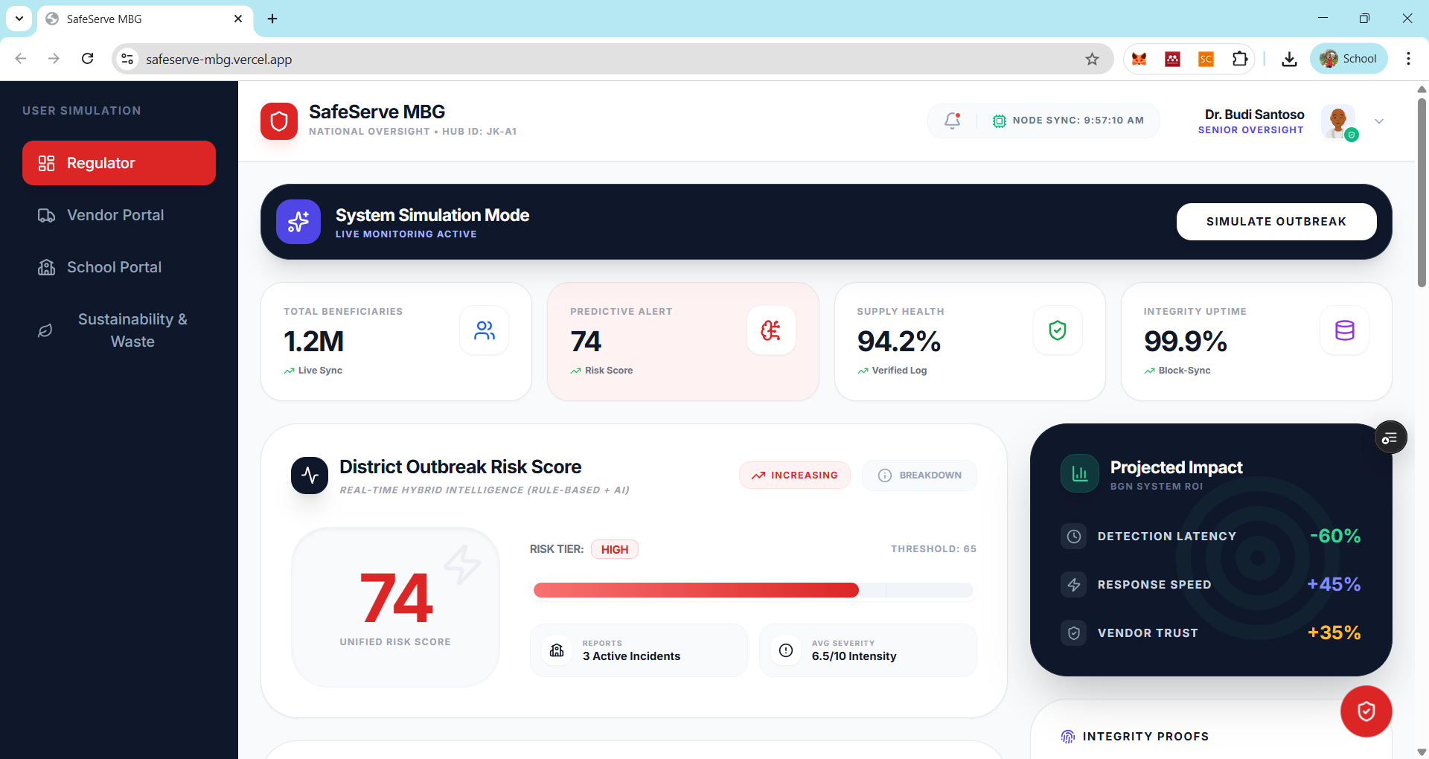Open the dark floating list menu icon
This screenshot has width=1429, height=759.
(1390, 438)
